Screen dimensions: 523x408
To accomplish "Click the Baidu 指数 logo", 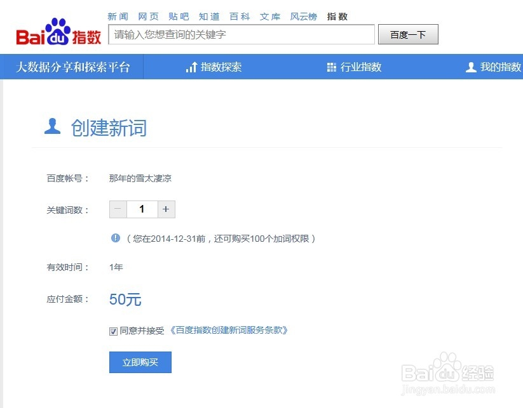I will click(x=58, y=32).
